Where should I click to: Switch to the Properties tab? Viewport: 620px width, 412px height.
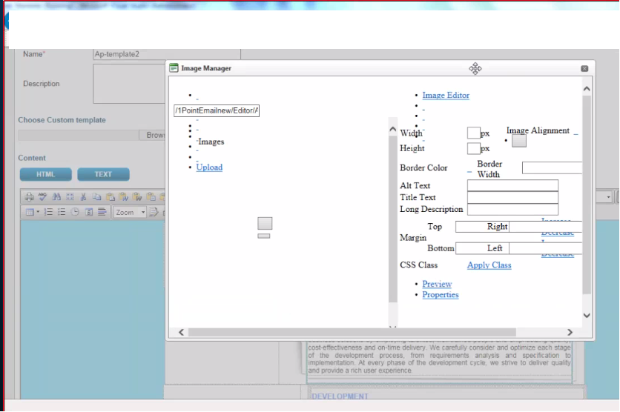pyautogui.click(x=440, y=295)
